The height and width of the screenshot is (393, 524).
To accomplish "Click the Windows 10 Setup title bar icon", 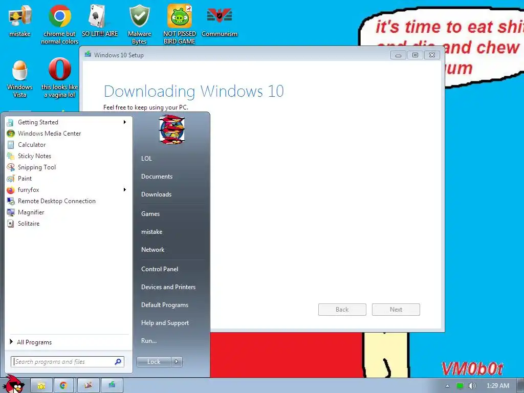I will click(88, 54).
